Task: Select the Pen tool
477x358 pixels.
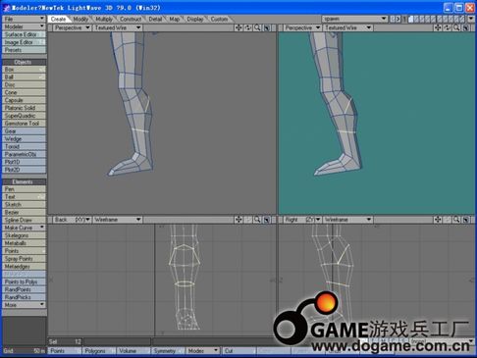Action: click(24, 189)
